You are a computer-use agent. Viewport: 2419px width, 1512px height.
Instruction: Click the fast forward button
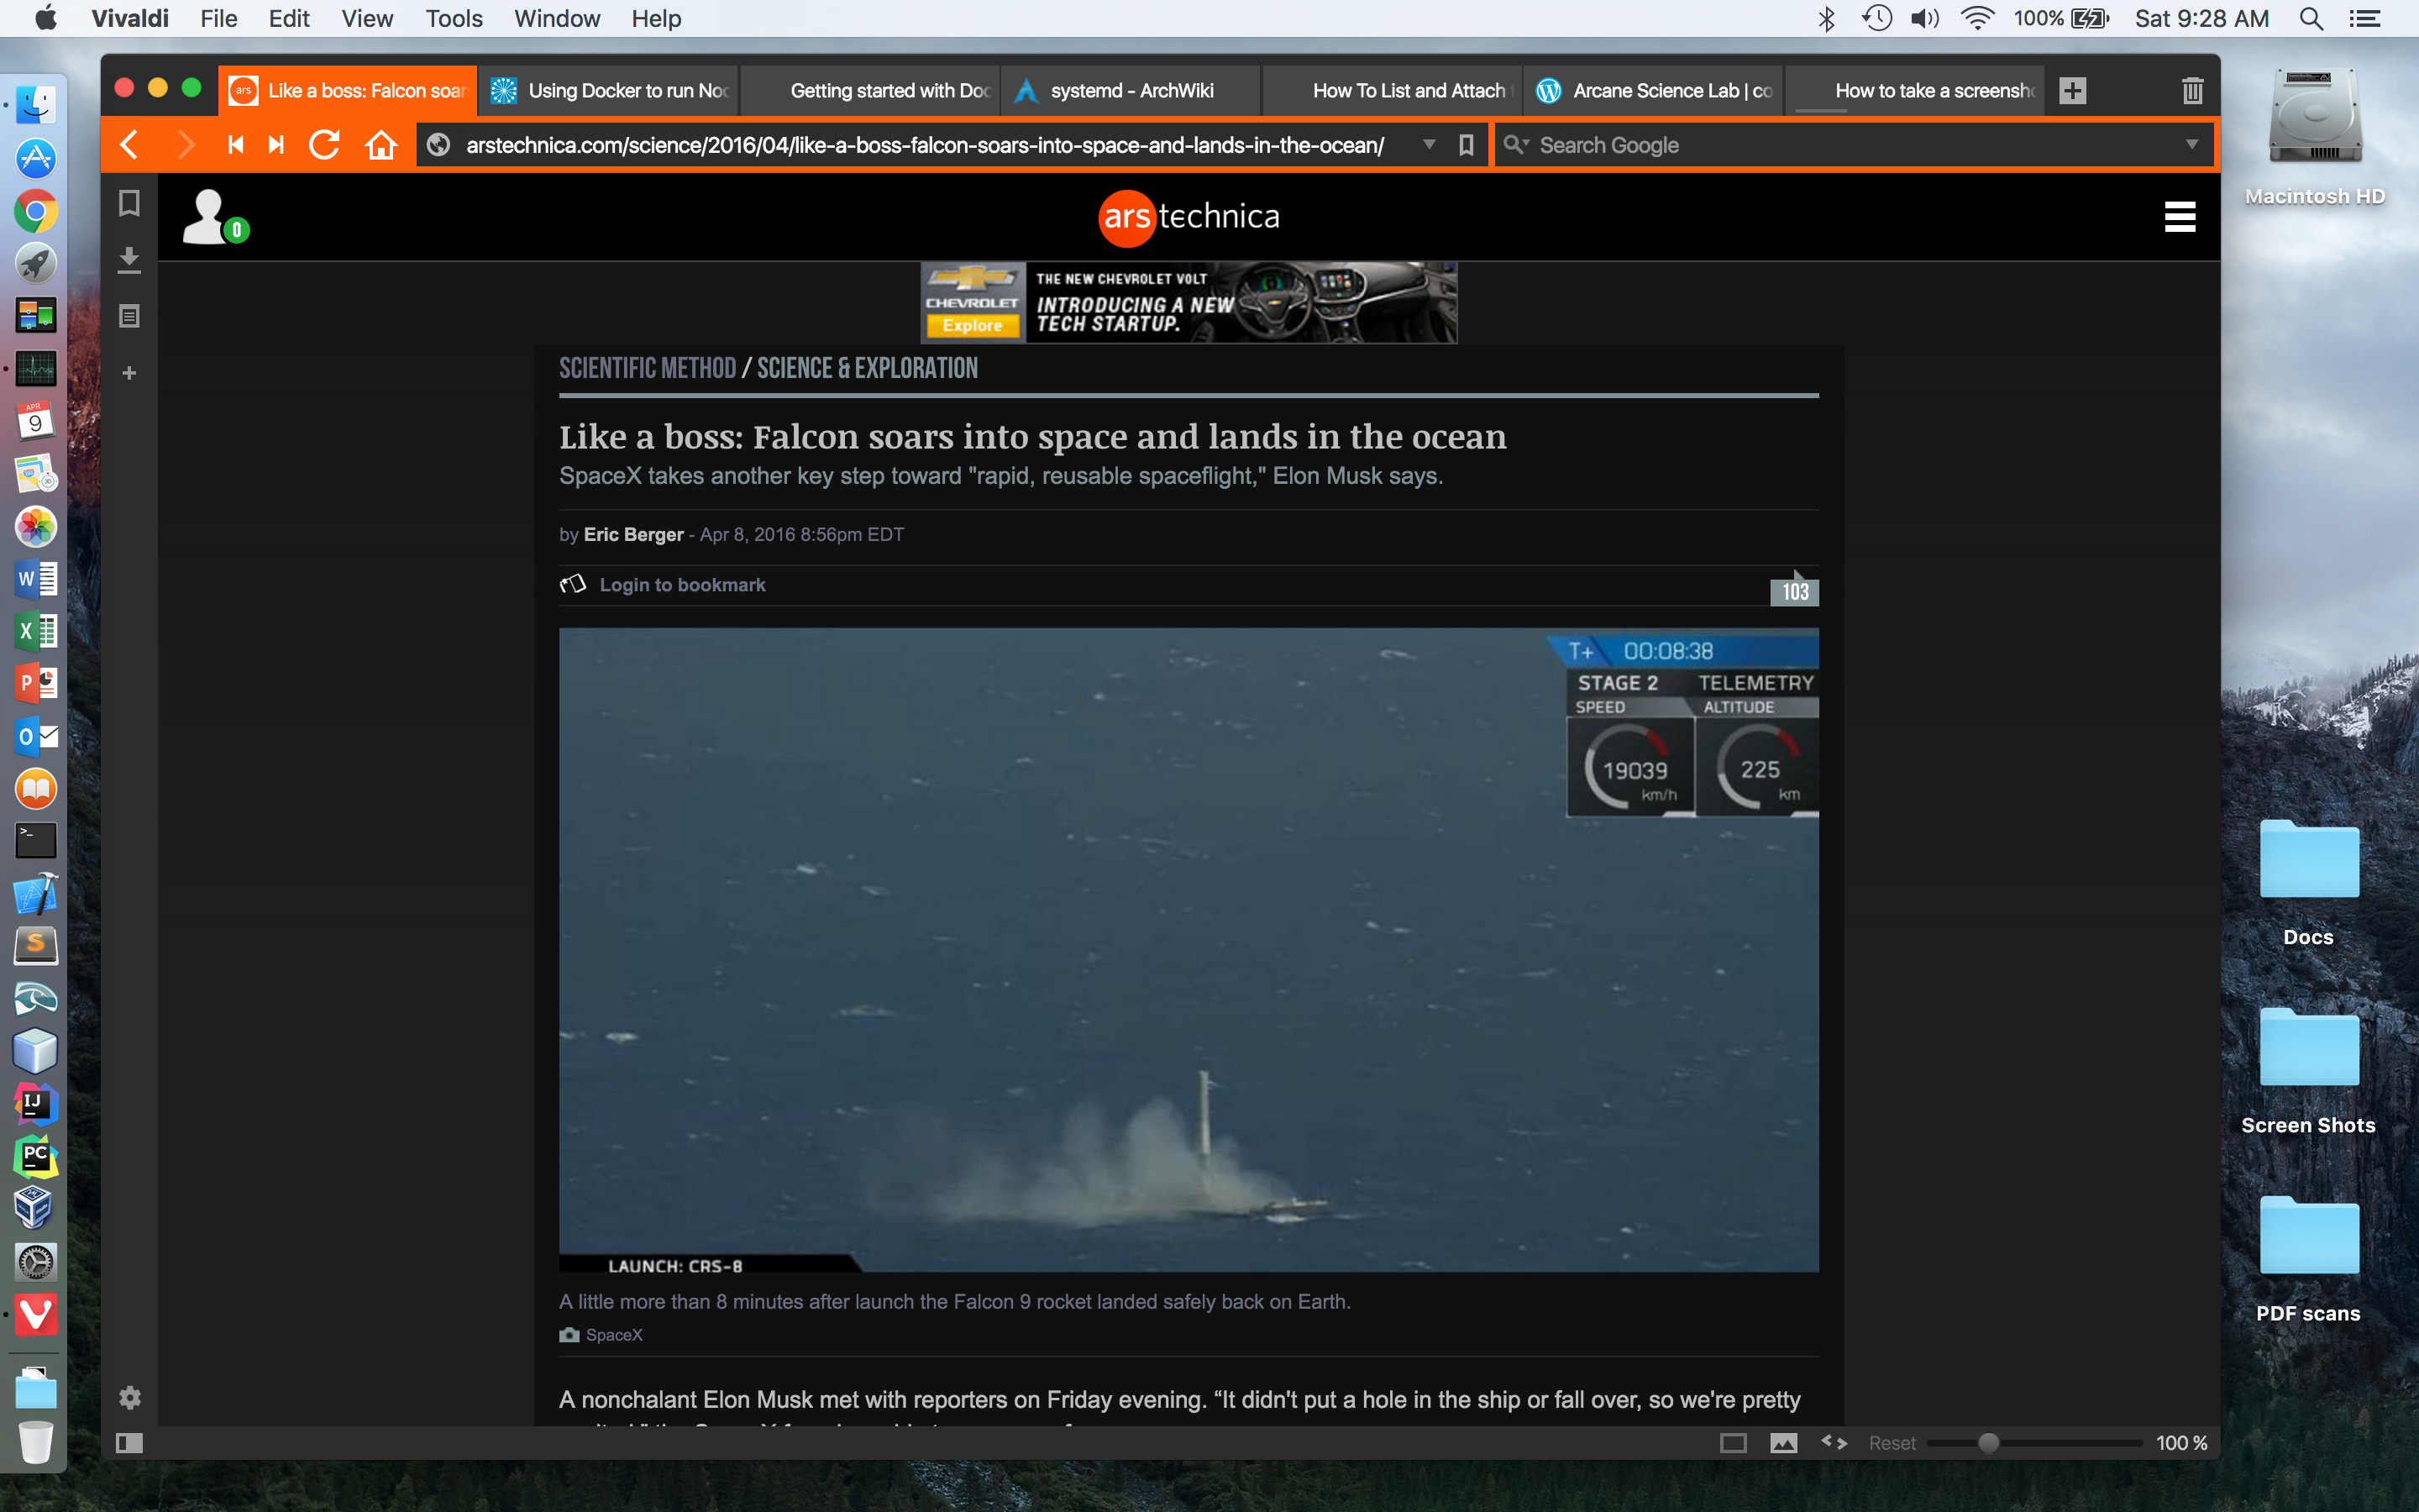277,145
